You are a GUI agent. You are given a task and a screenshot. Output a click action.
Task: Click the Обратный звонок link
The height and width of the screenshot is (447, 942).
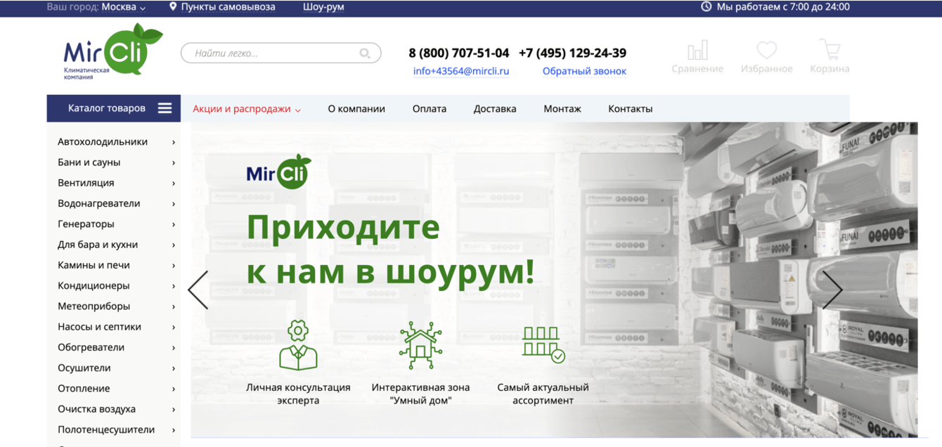point(584,71)
